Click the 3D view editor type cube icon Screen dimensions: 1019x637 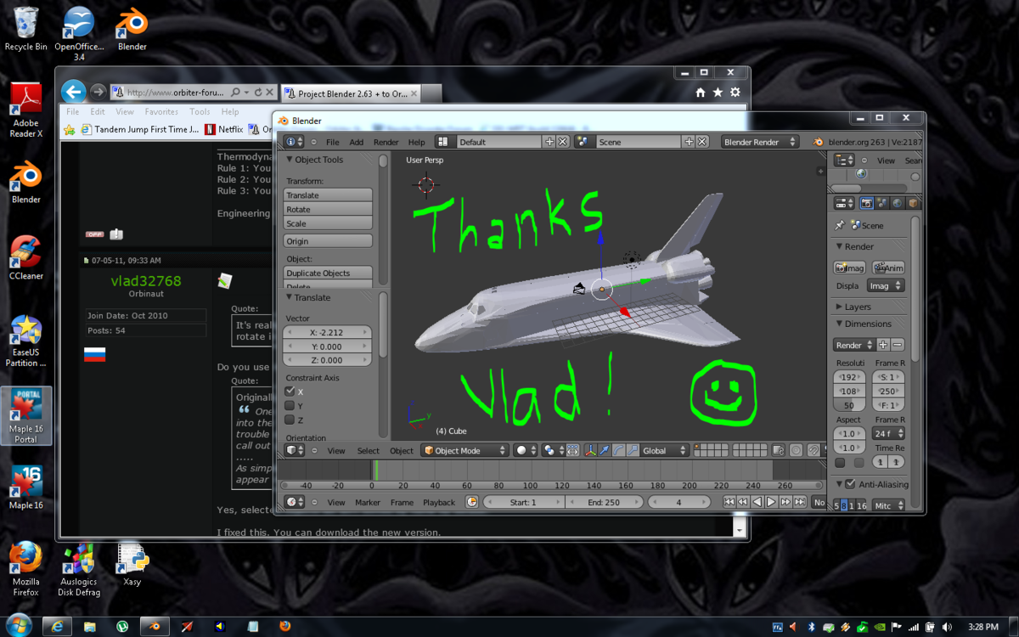pos(294,450)
